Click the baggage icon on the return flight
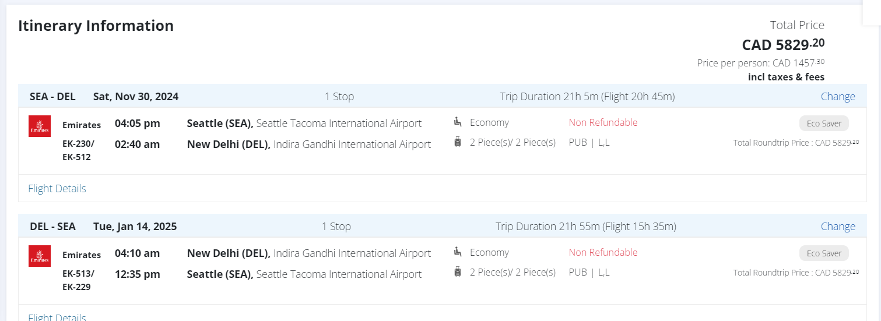Viewport: 881px width, 321px height. pyautogui.click(x=458, y=271)
